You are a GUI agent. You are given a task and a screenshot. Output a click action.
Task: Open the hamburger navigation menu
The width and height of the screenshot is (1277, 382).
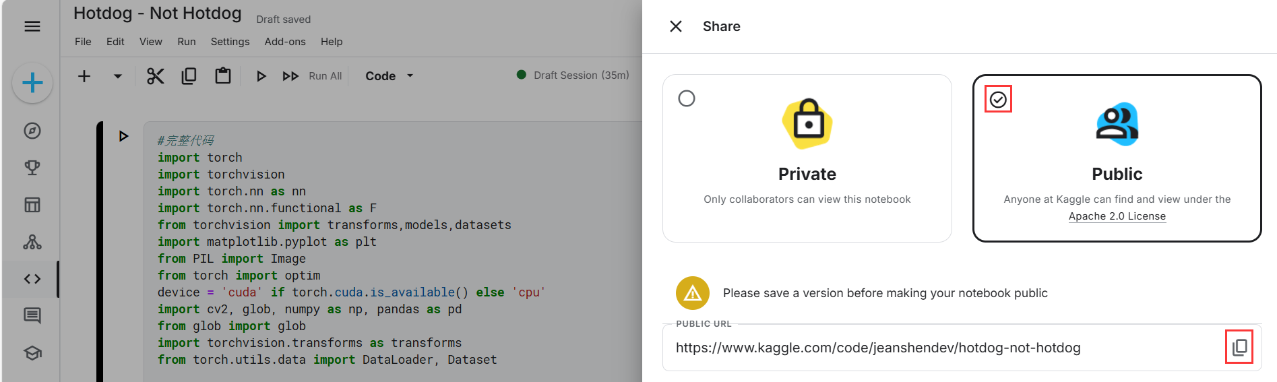click(32, 26)
